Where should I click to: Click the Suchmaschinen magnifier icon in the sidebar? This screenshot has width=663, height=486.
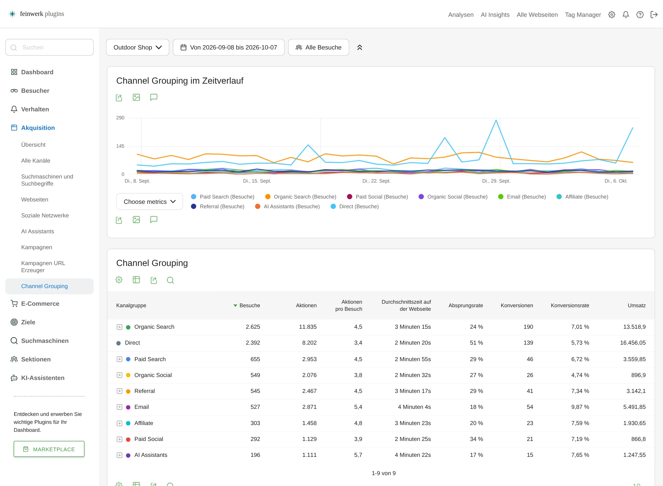point(14,341)
